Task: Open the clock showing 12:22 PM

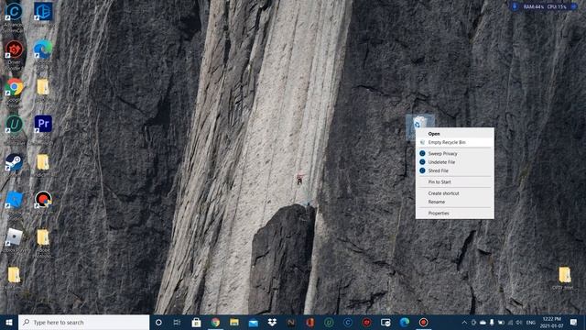Action: click(x=551, y=322)
